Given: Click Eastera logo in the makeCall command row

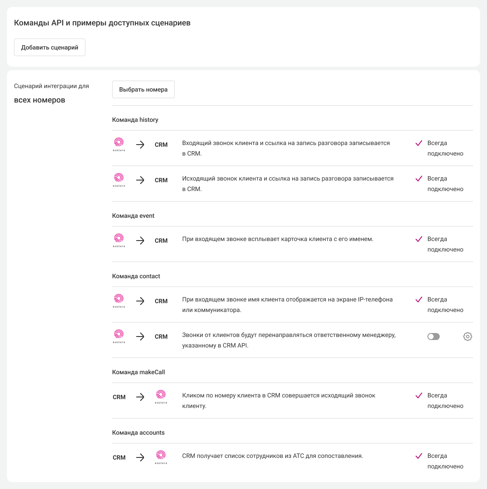Looking at the screenshot, I should (x=161, y=396).
